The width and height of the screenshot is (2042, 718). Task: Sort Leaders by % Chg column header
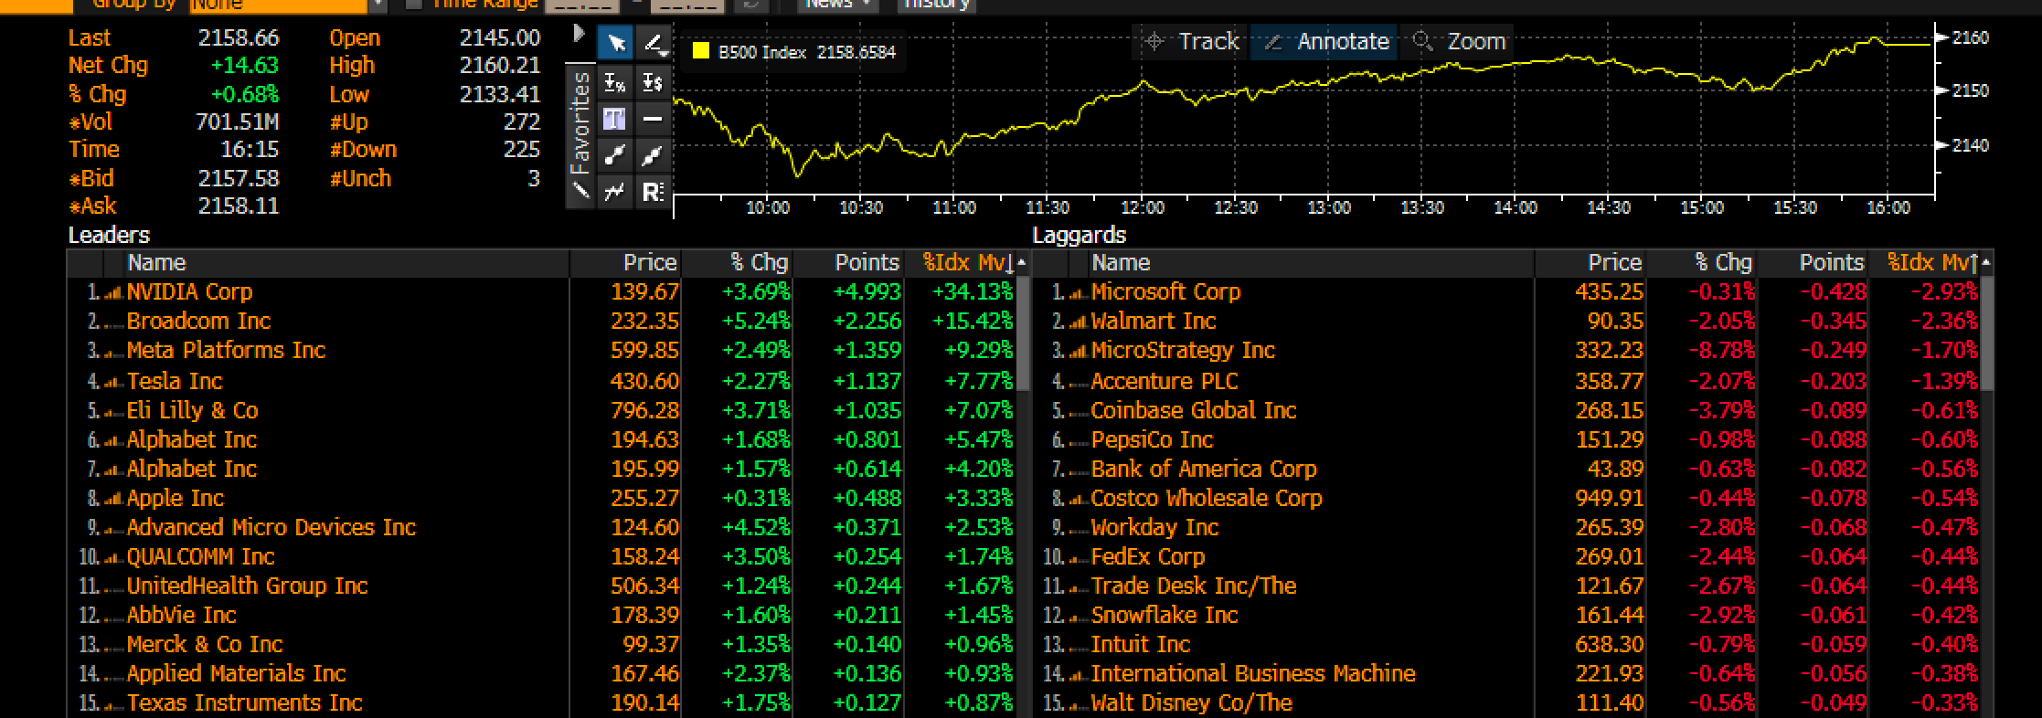click(x=737, y=263)
